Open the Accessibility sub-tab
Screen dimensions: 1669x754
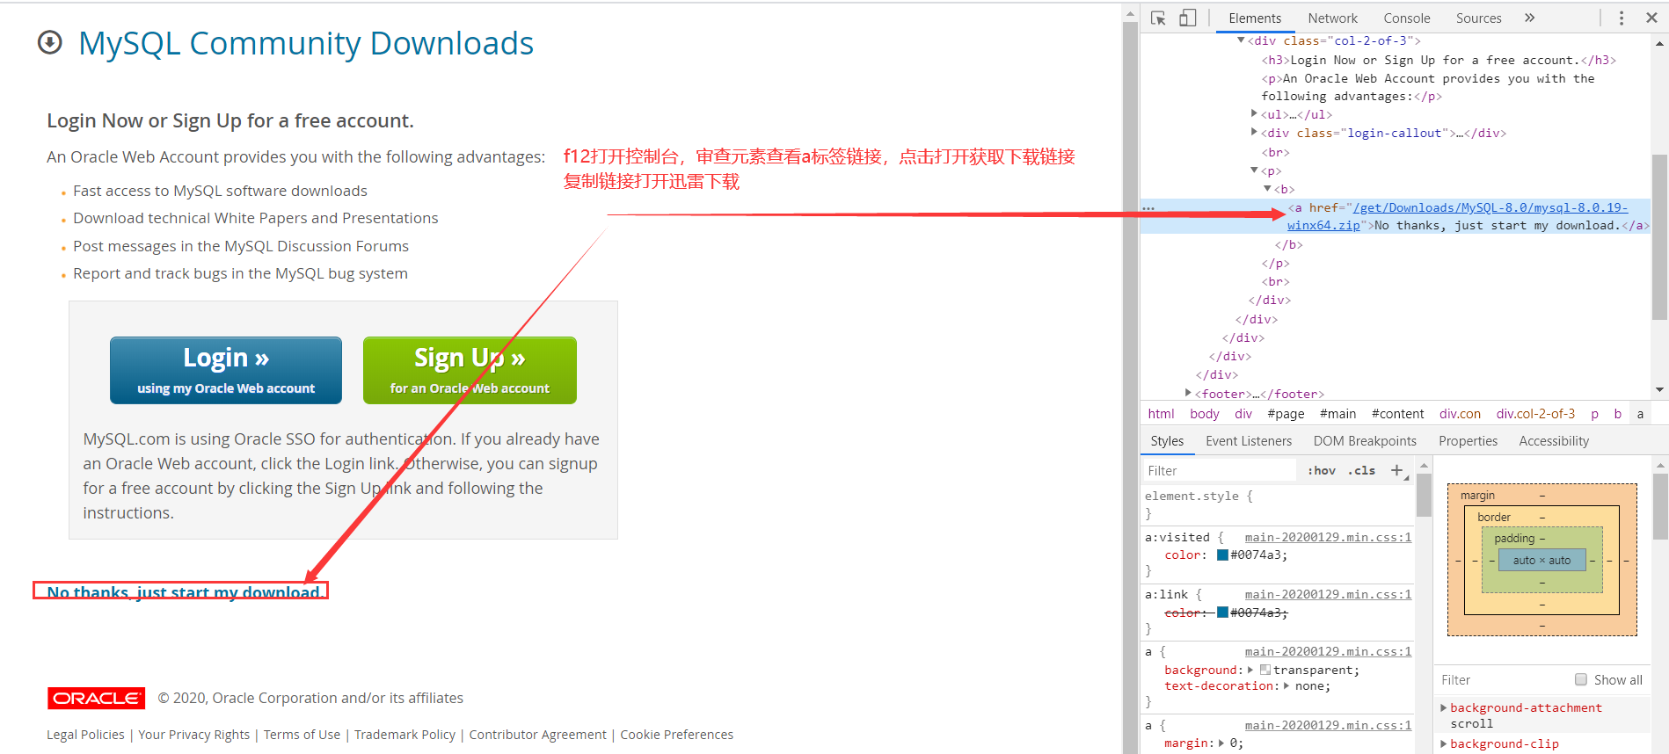pyautogui.click(x=1554, y=441)
